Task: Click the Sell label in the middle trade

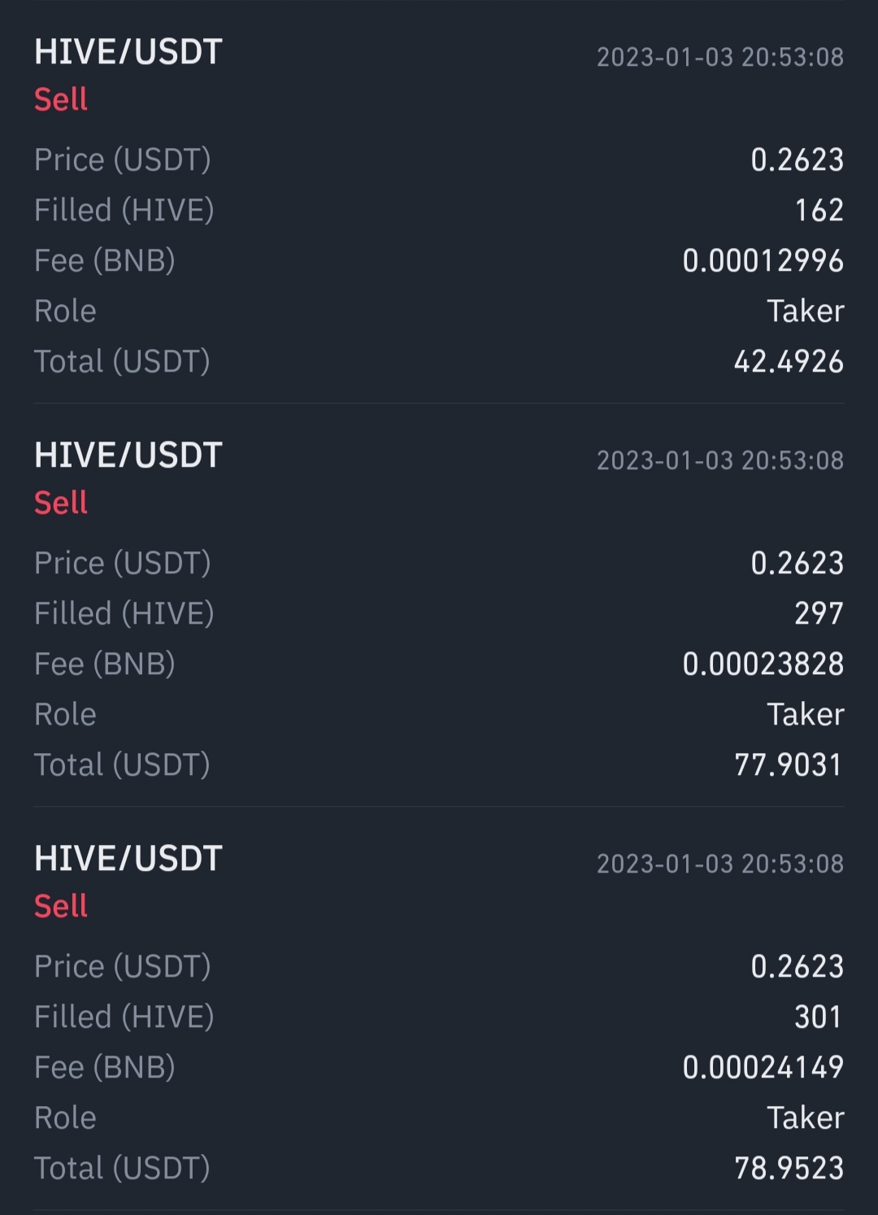Action: pyautogui.click(x=61, y=503)
